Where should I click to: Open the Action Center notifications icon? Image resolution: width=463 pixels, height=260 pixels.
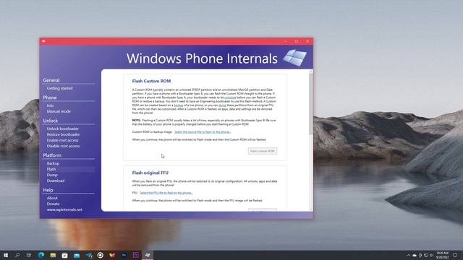(455, 255)
